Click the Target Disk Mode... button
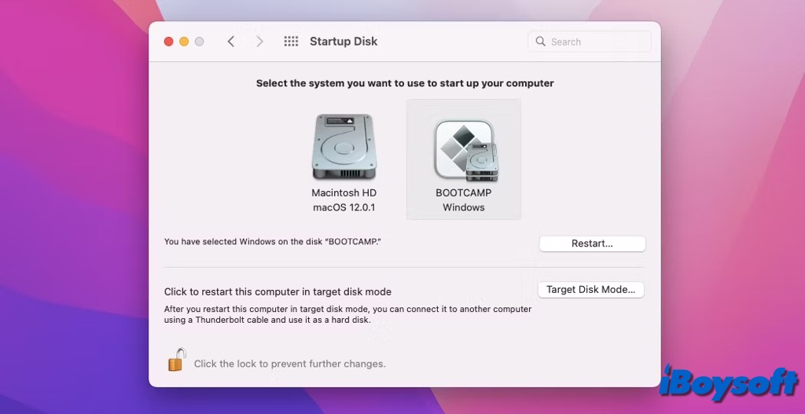805x414 pixels. click(591, 289)
